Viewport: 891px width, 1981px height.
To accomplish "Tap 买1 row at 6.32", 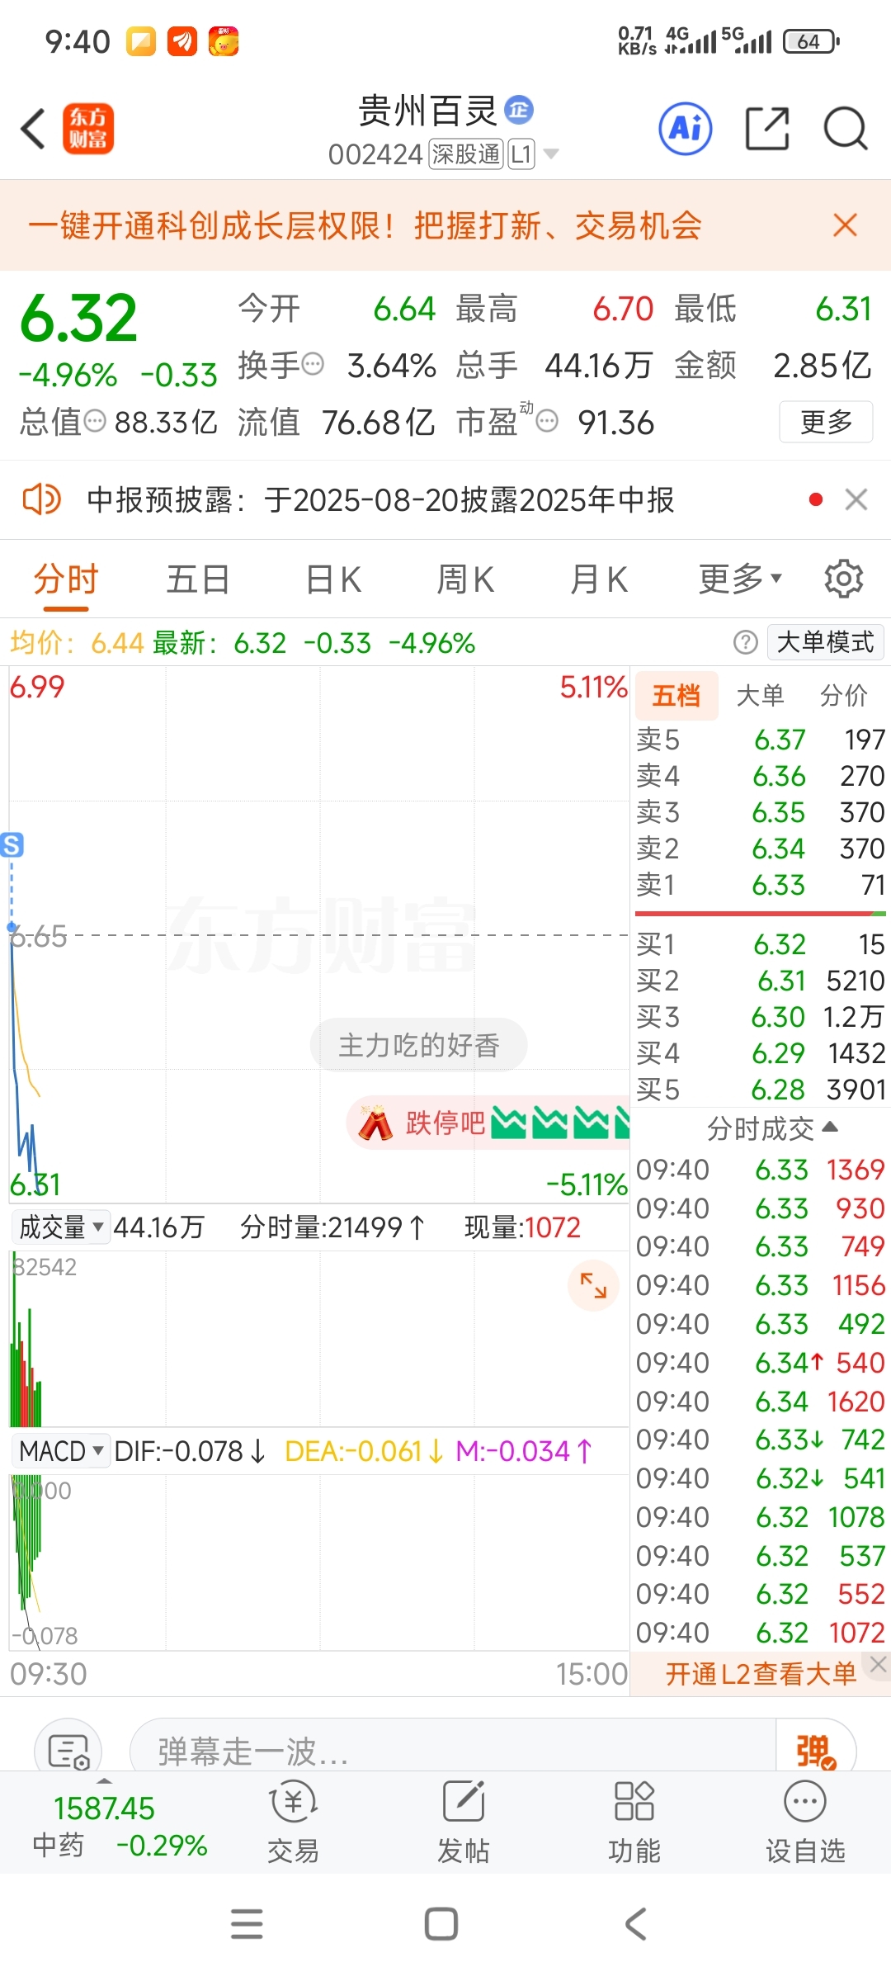I will pyautogui.click(x=760, y=943).
